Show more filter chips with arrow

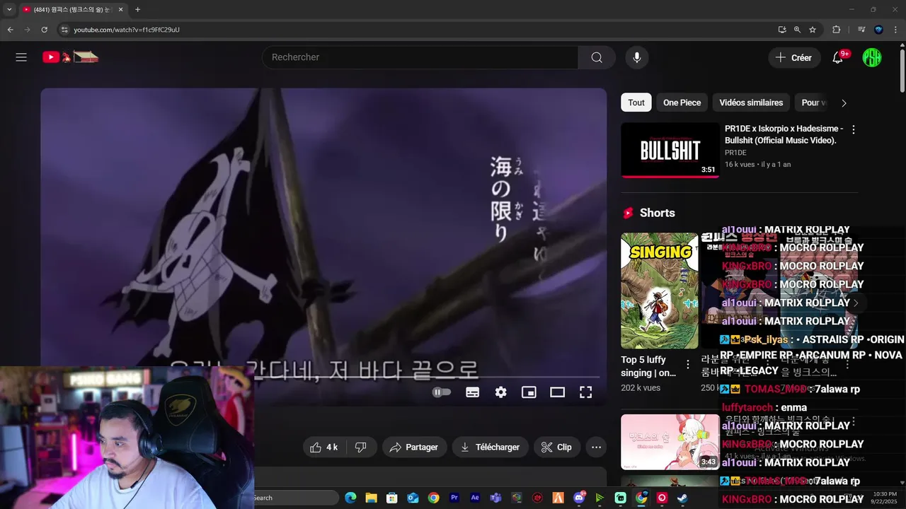pos(844,103)
